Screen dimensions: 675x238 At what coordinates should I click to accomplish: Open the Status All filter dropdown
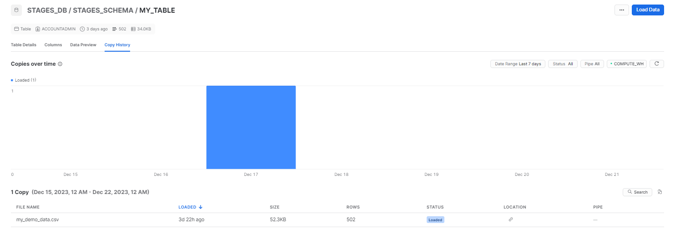pos(562,64)
